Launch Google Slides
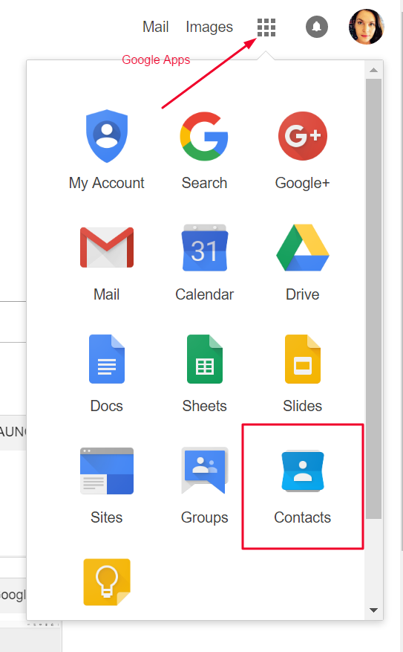Viewport: 403px width, 652px height. pos(303,359)
